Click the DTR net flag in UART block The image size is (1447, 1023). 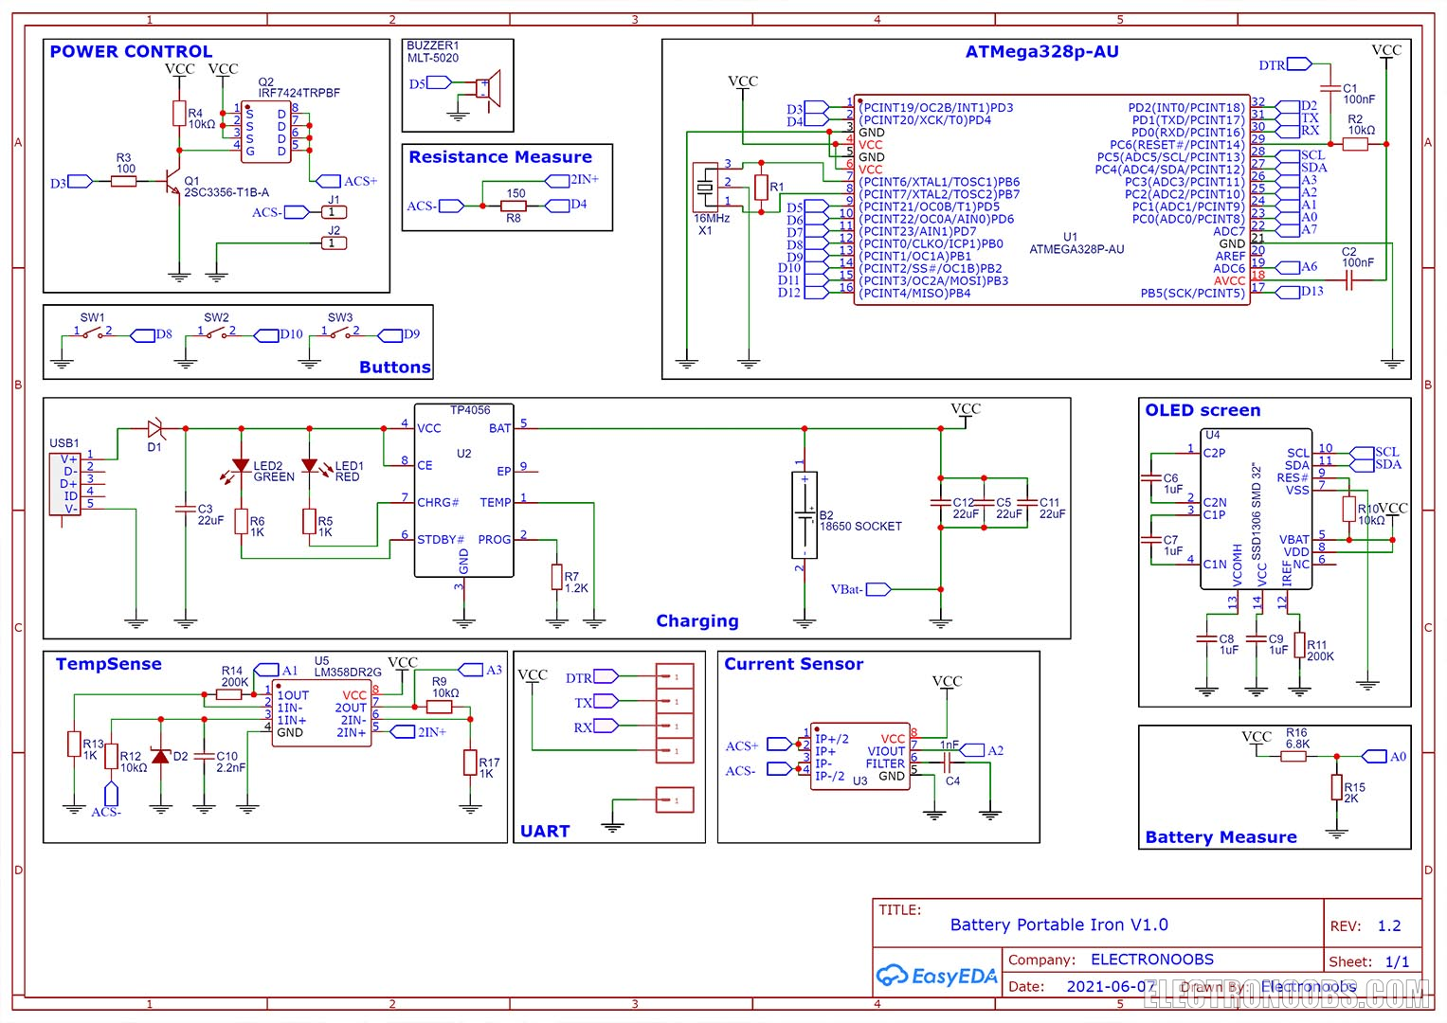[x=591, y=677]
